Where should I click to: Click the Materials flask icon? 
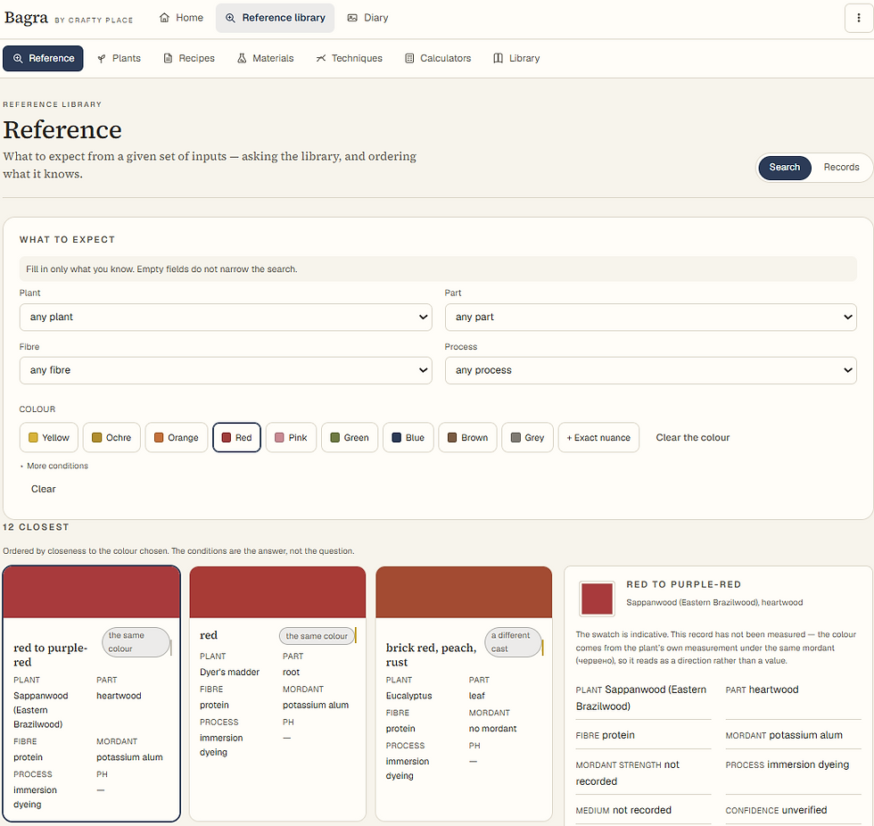pyautogui.click(x=242, y=59)
